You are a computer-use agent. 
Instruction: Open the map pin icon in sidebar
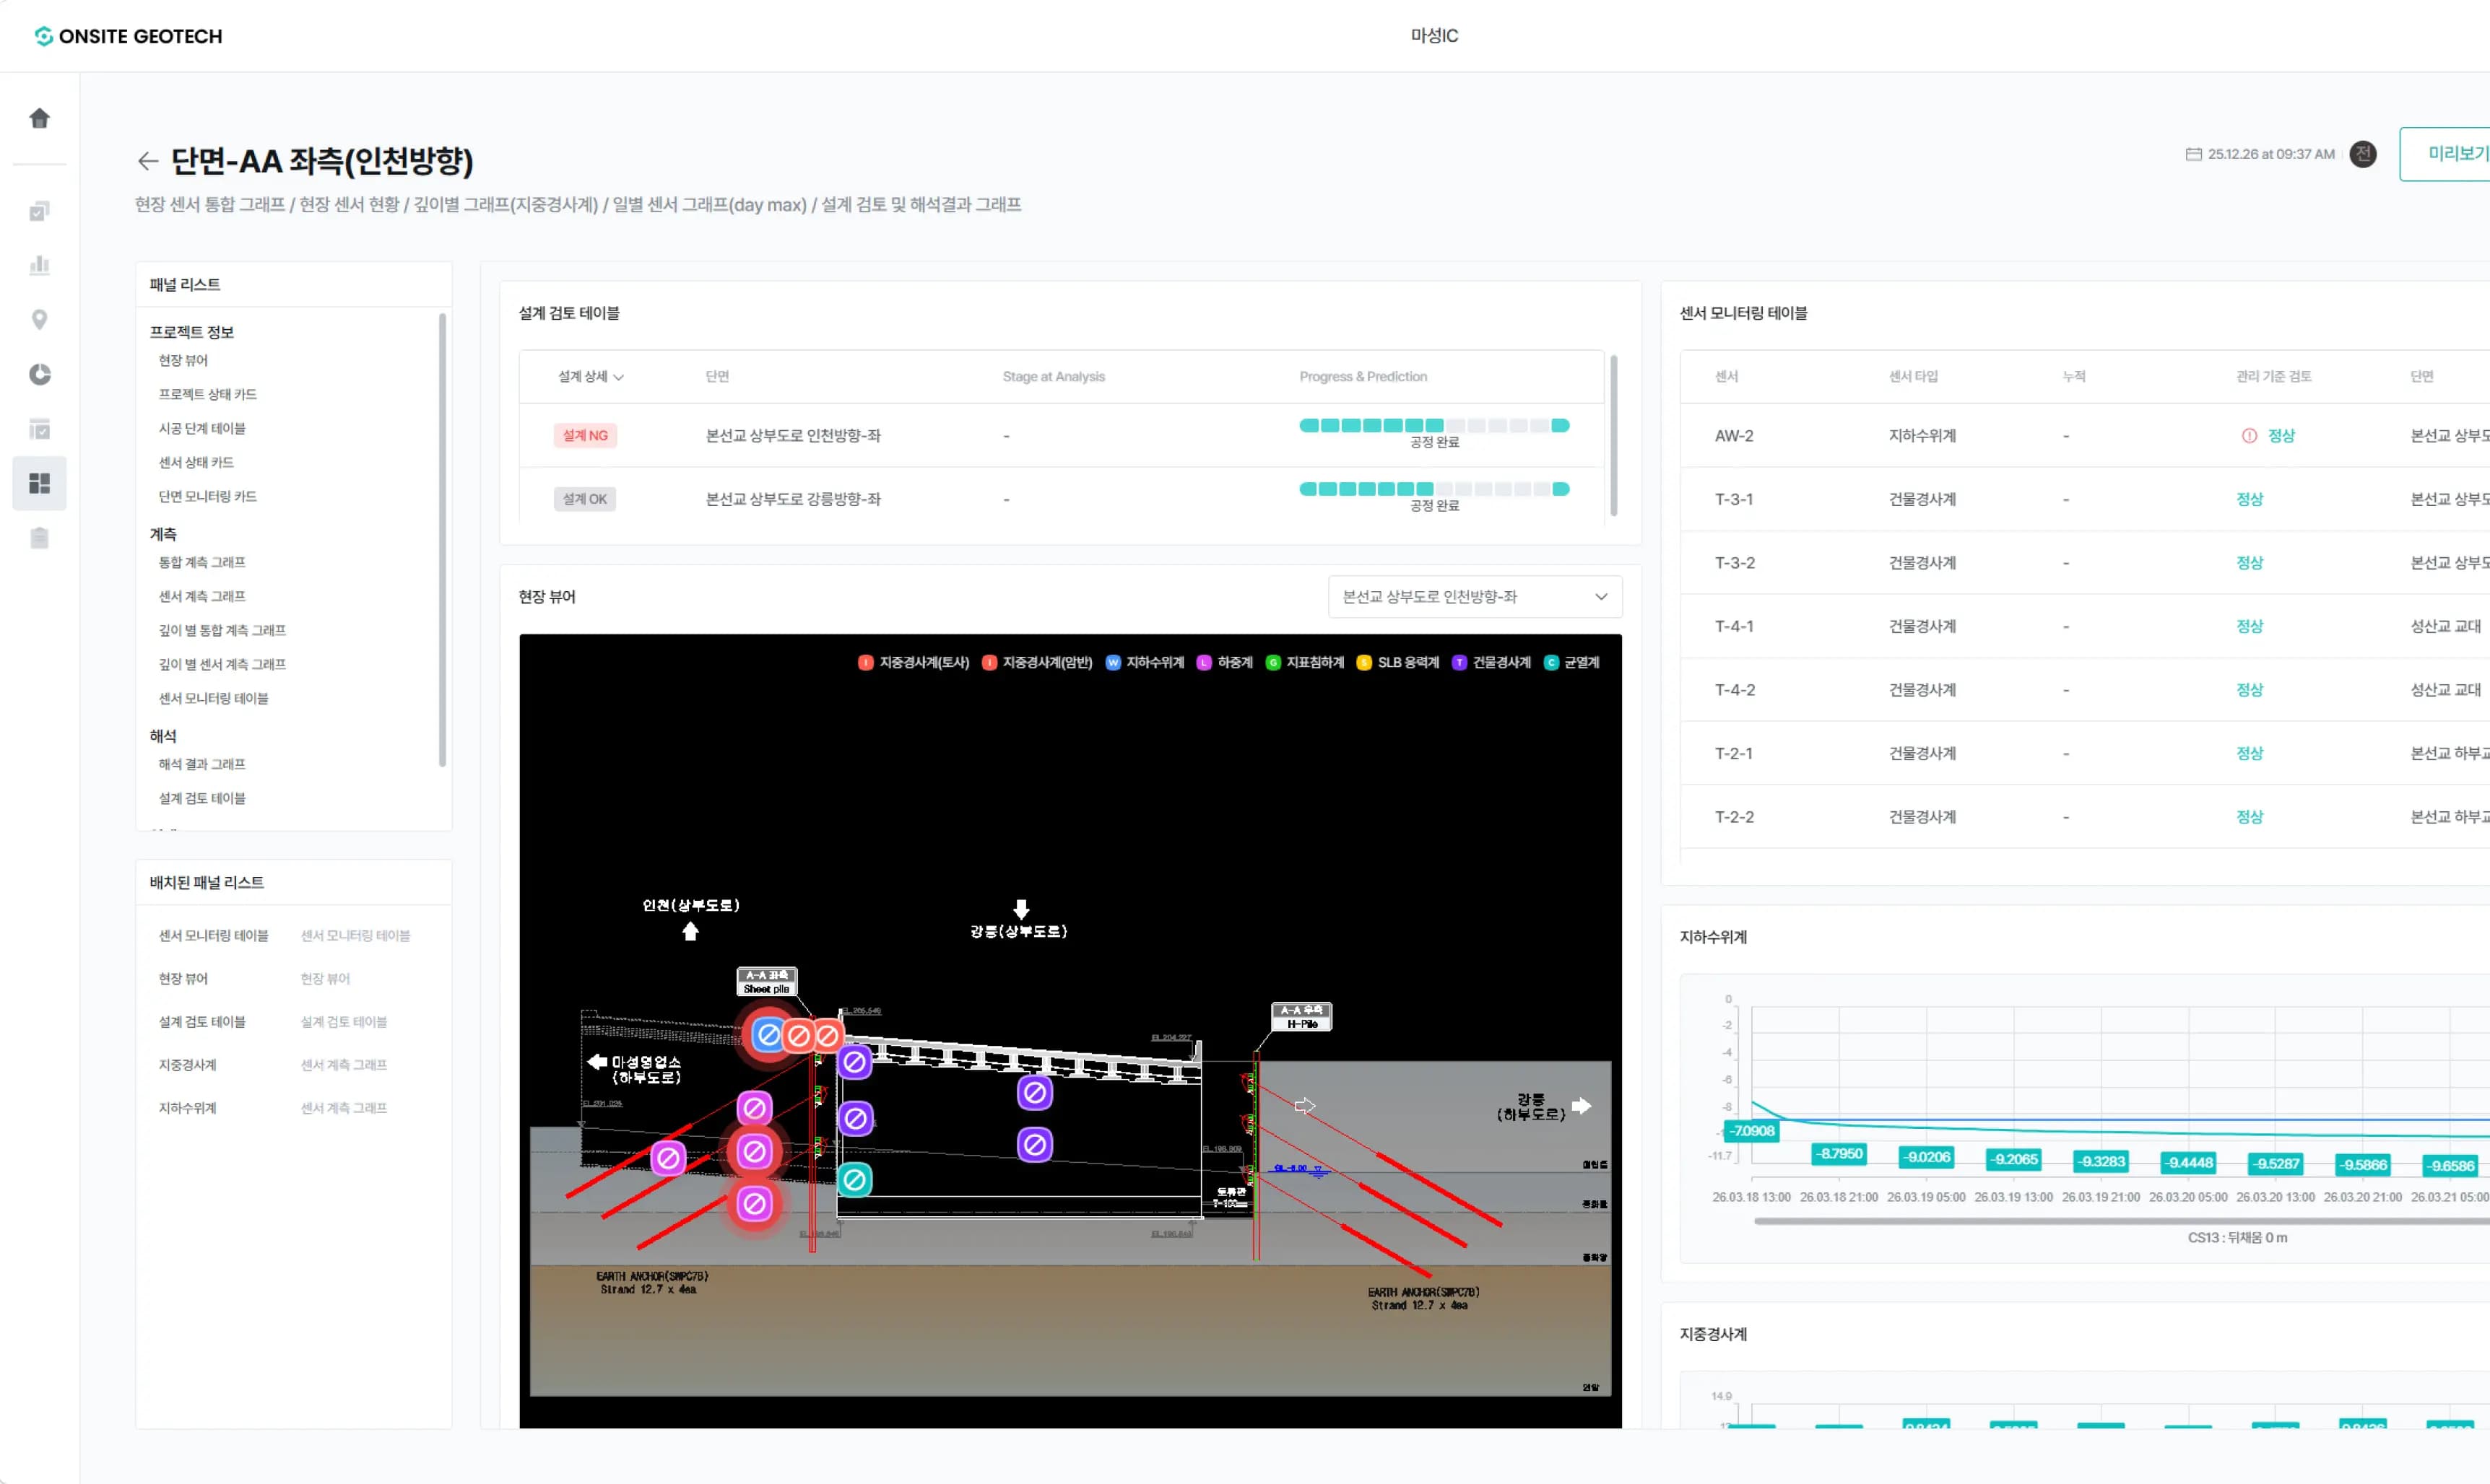[40, 320]
